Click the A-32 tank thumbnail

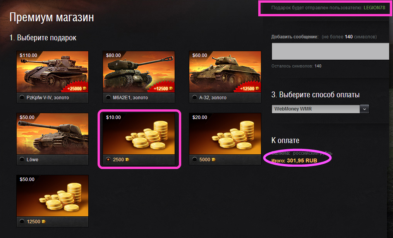[x=225, y=72]
